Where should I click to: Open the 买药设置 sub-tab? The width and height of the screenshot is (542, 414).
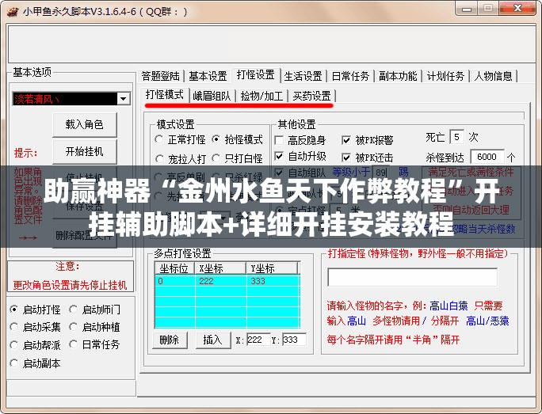(x=311, y=96)
